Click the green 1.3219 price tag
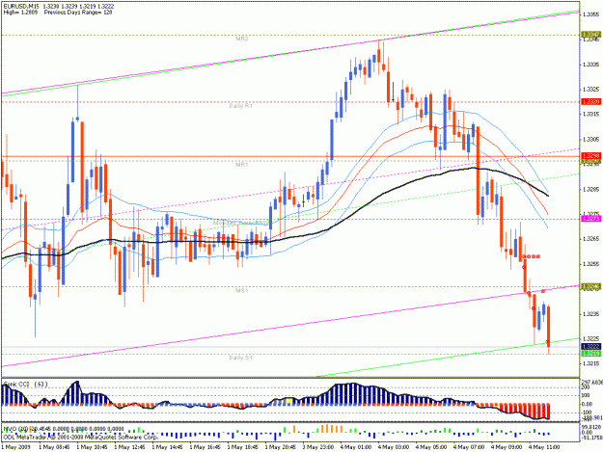 tap(591, 353)
